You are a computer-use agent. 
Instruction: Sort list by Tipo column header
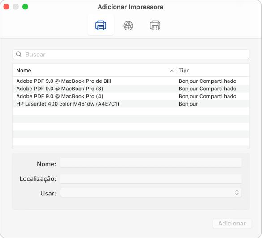[x=184, y=71]
